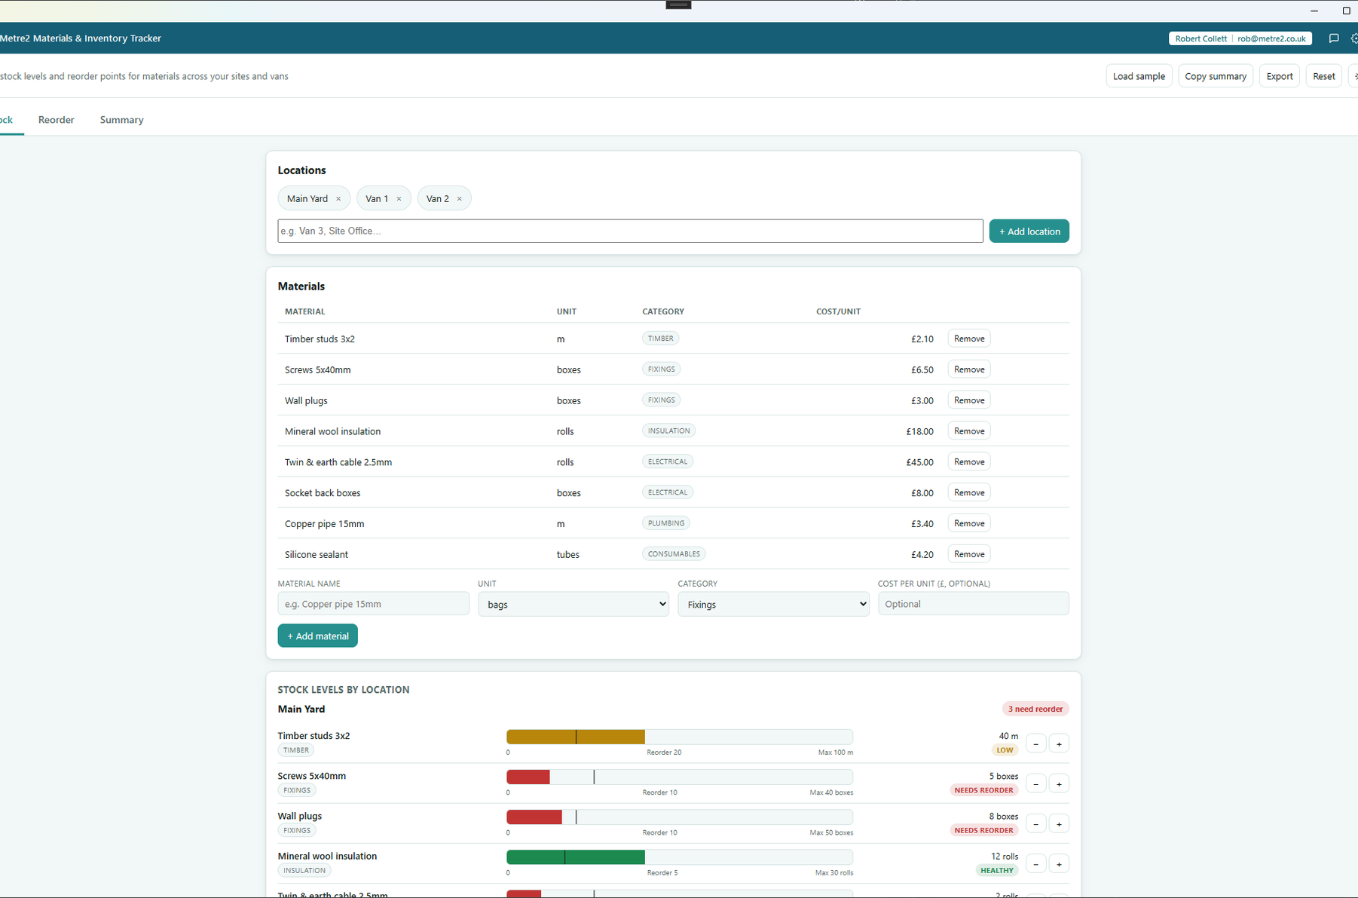Open the Category dropdown showing Fixings
The height and width of the screenshot is (898, 1358).
773,604
